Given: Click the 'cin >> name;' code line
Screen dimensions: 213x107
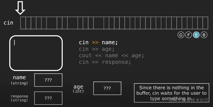Looking at the screenshot, I should coord(98,42).
